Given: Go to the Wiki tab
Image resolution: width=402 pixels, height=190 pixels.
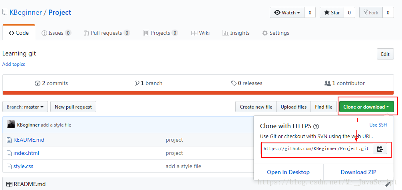Looking at the screenshot, I should pyautogui.click(x=201, y=33).
